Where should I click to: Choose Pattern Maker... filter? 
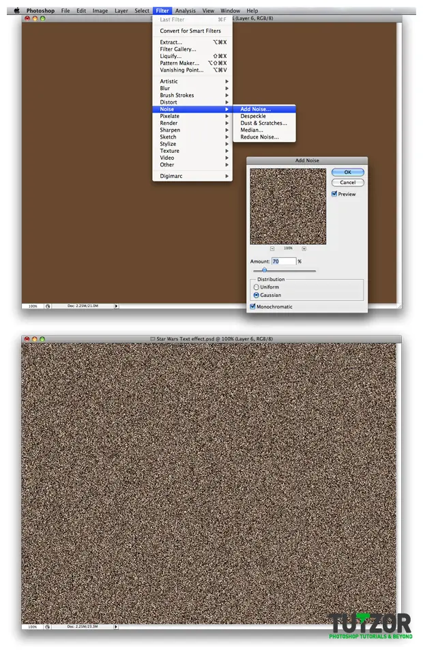192,63
